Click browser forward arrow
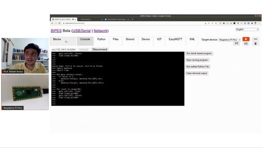 coord(56,23)
